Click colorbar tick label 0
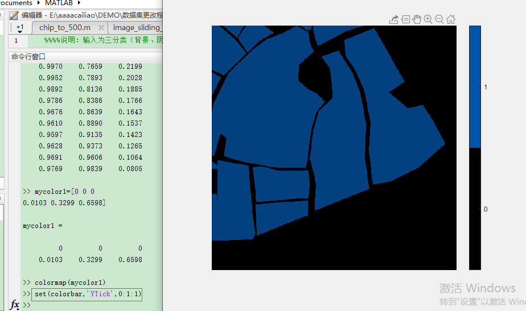Viewport: 526px width, 311px height. click(486, 209)
